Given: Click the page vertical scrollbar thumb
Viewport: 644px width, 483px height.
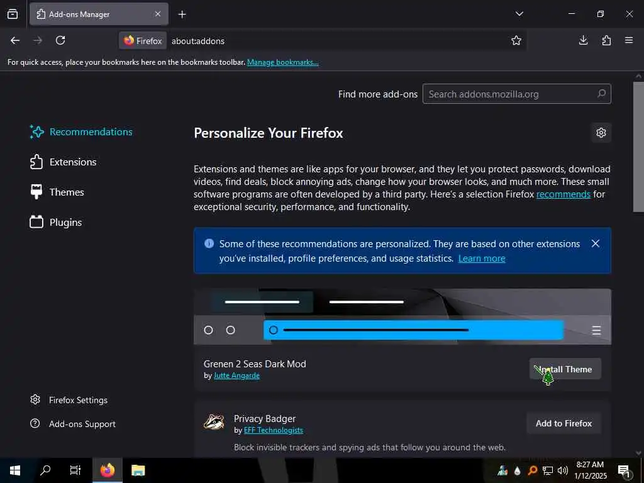Looking at the screenshot, I should (638, 147).
